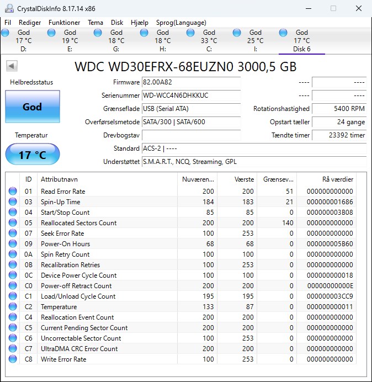The width and height of the screenshot is (372, 382).
Task: Click the Helbredsstatus label
Action: point(31,82)
